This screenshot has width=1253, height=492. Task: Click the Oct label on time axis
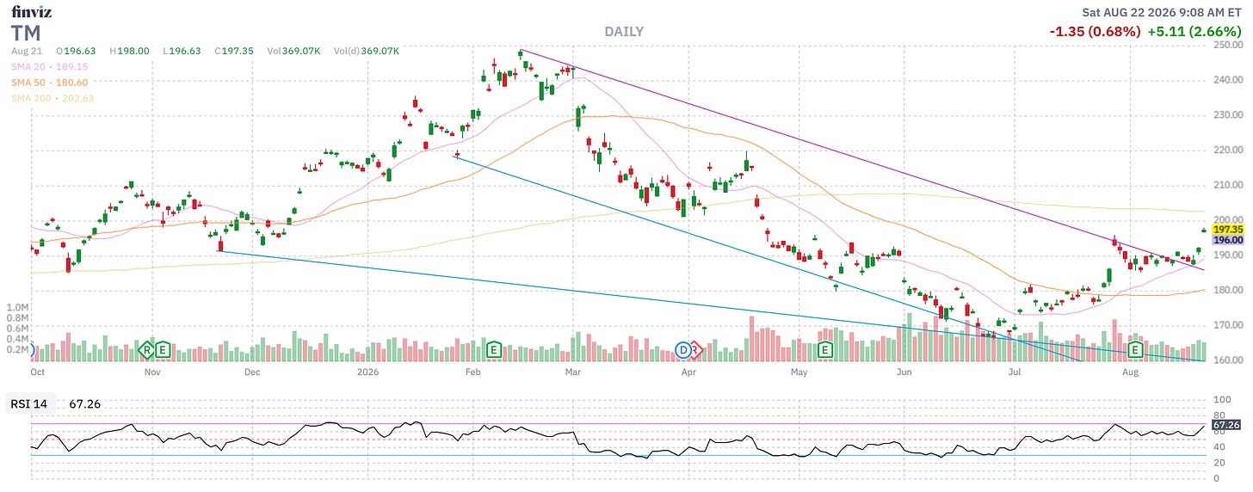[37, 372]
